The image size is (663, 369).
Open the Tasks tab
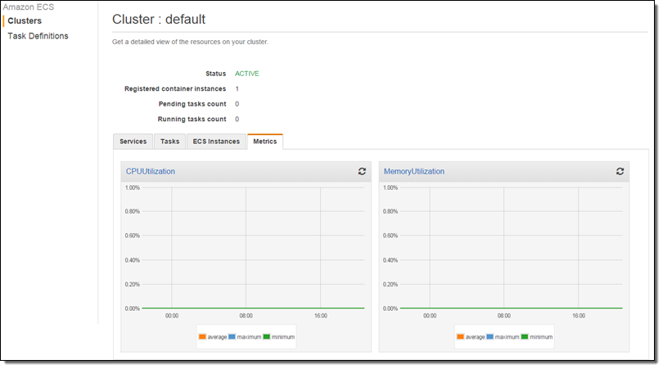(169, 142)
